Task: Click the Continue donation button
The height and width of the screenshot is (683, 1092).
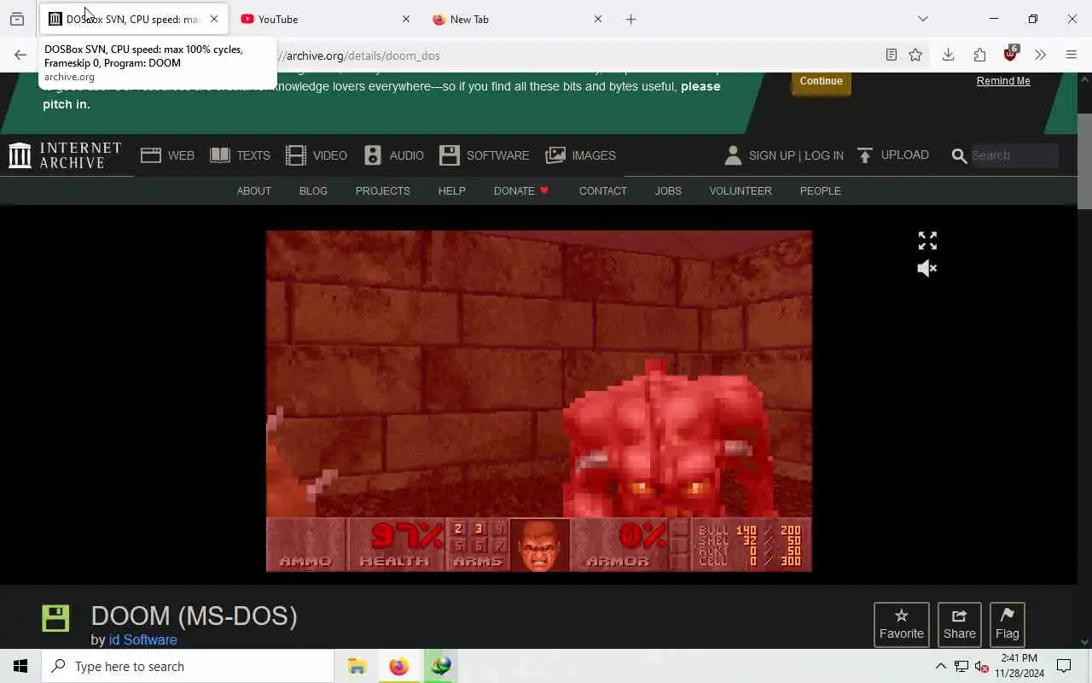Action: tap(821, 81)
